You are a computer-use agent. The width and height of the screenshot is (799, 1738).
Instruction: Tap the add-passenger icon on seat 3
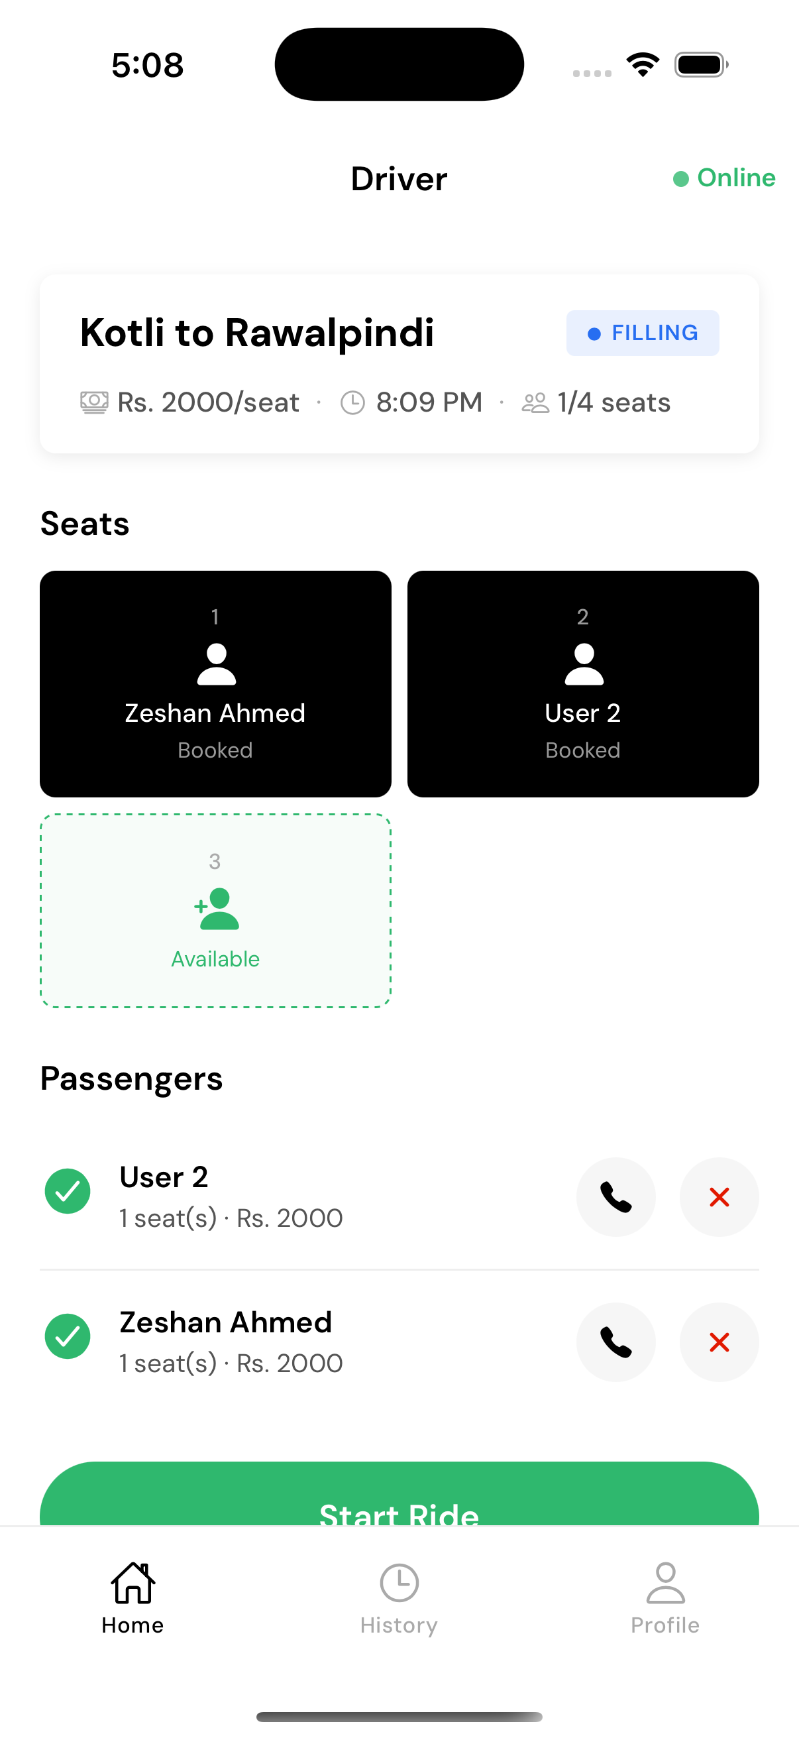pyautogui.click(x=216, y=908)
